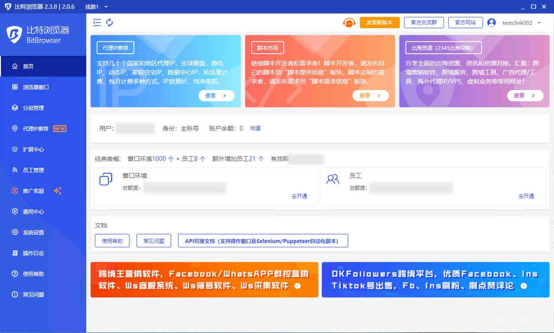Click 查看 on the 代理IP推荐 card
Screen dimensions: 554x333
click(217, 96)
